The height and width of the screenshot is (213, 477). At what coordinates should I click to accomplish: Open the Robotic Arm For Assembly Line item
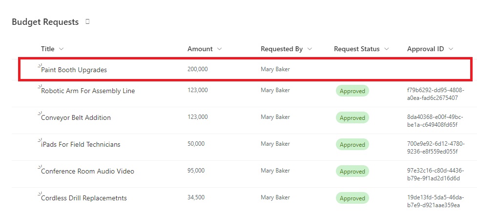pyautogui.click(x=88, y=91)
